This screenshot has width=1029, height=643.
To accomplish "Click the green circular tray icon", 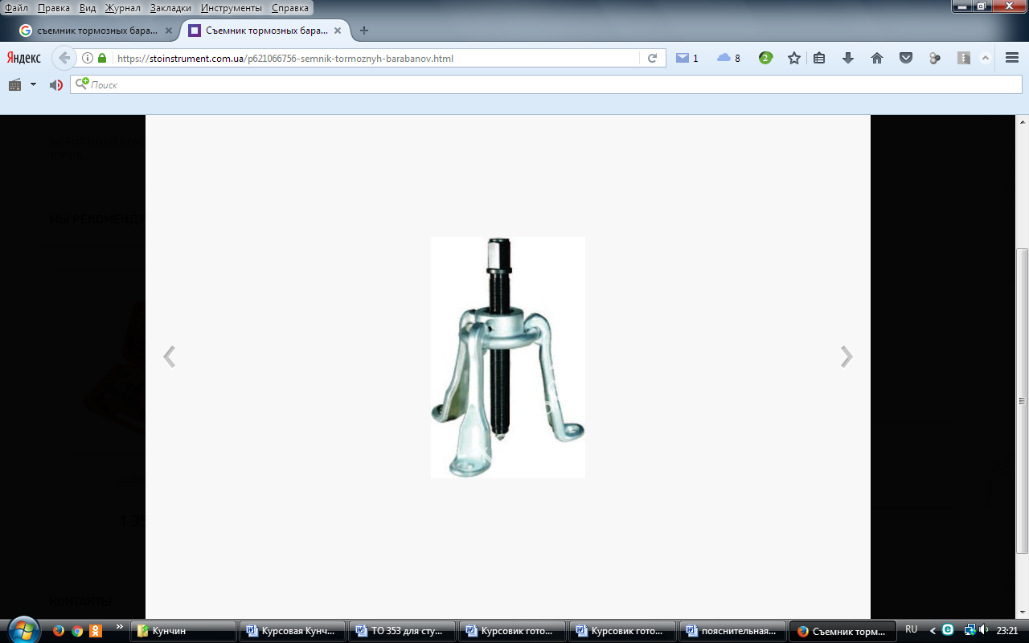I will pyautogui.click(x=948, y=629).
